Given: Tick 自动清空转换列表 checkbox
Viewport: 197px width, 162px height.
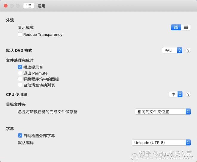Looking at the screenshot, I should [20, 85].
